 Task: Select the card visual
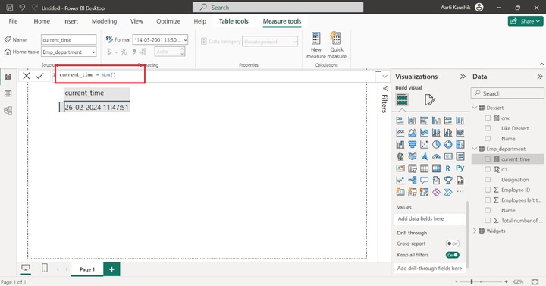pyautogui.click(x=448, y=156)
